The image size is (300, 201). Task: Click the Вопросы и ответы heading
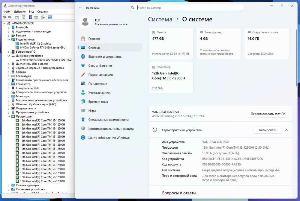pyautogui.click(x=179, y=193)
